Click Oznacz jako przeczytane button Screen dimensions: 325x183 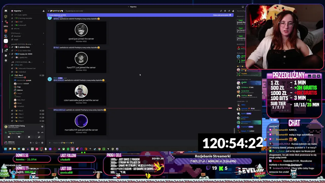[222, 15]
